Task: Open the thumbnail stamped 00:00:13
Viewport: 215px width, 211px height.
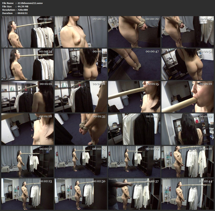Action: 81,32
